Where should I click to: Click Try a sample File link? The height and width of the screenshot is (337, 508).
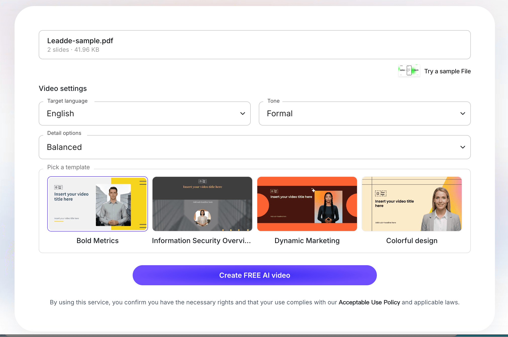[x=447, y=71]
